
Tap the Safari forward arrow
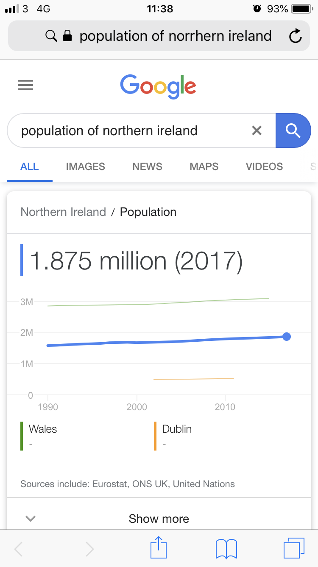89,549
